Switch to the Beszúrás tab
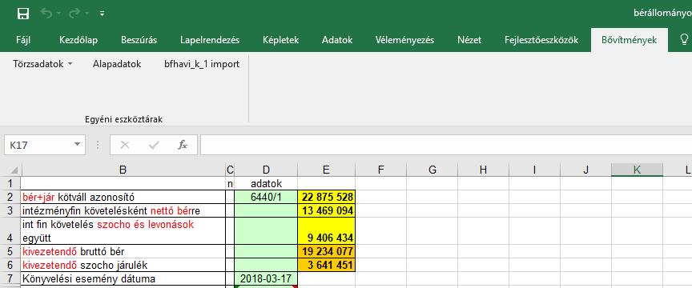This screenshot has width=692, height=288. point(139,40)
